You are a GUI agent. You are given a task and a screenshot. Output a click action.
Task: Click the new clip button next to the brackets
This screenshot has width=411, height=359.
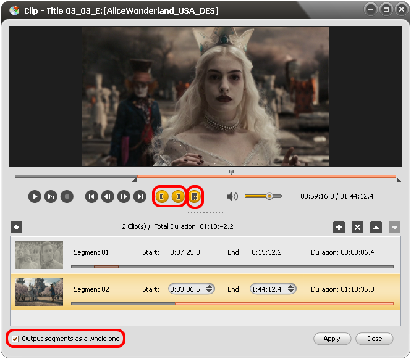tap(195, 197)
